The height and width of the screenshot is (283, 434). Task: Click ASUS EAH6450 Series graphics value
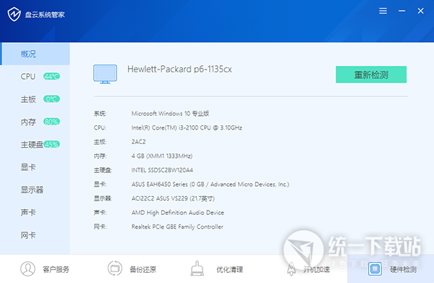coord(210,184)
